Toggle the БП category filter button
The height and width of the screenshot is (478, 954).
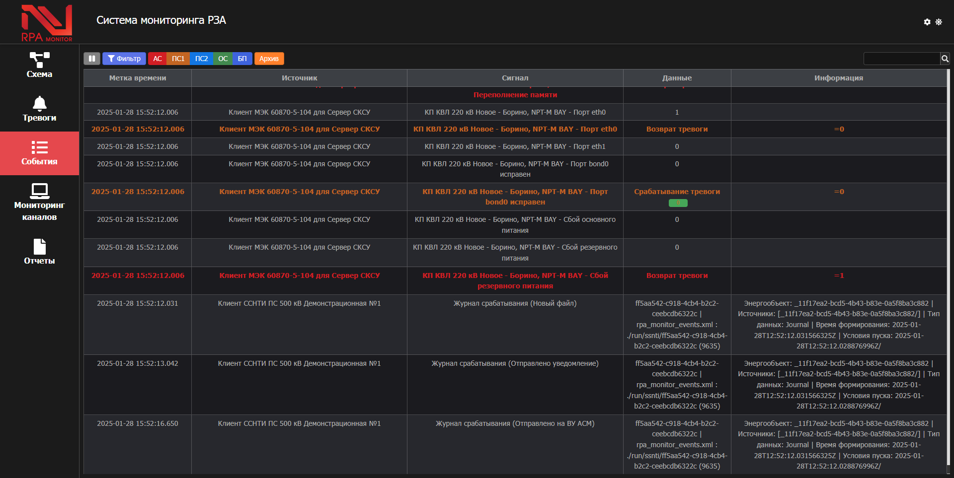coord(242,59)
